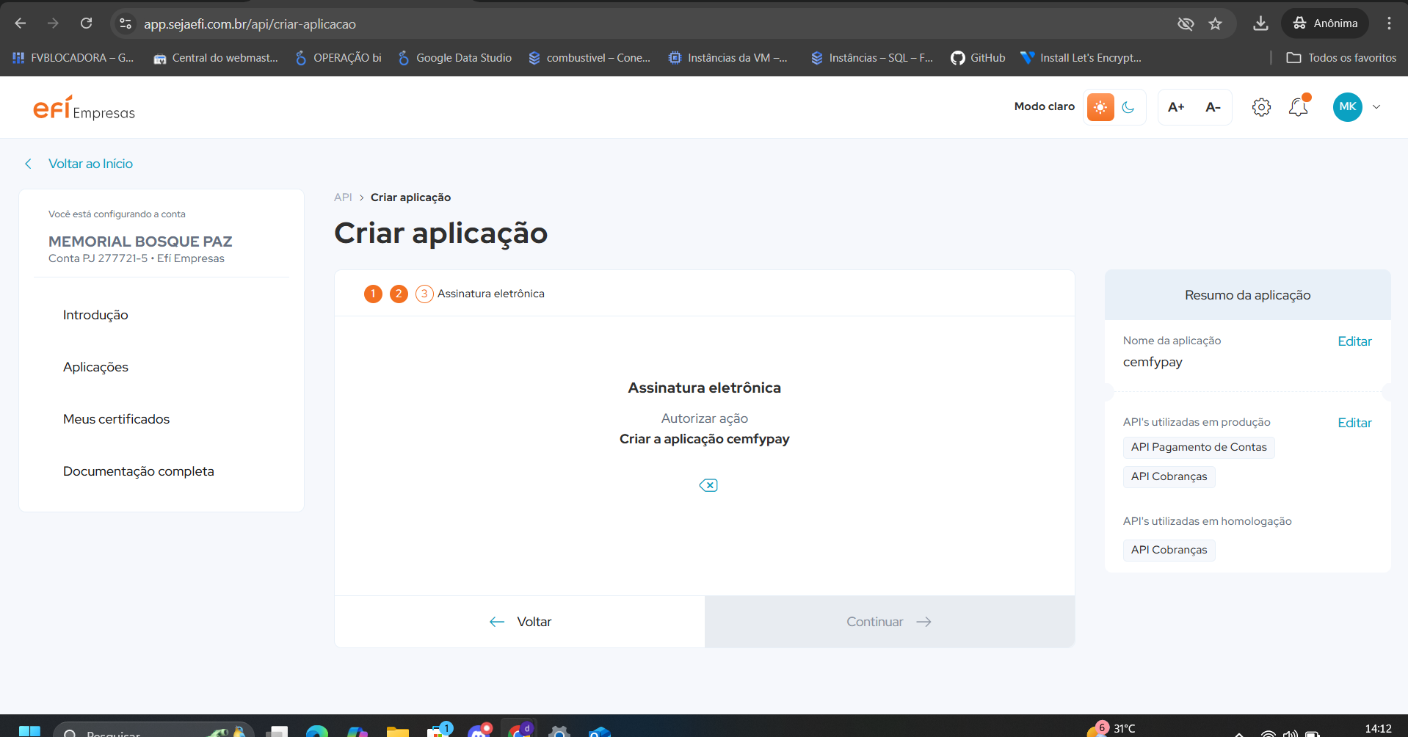Open the Introdução sidebar item
1408x737 pixels.
pos(95,315)
